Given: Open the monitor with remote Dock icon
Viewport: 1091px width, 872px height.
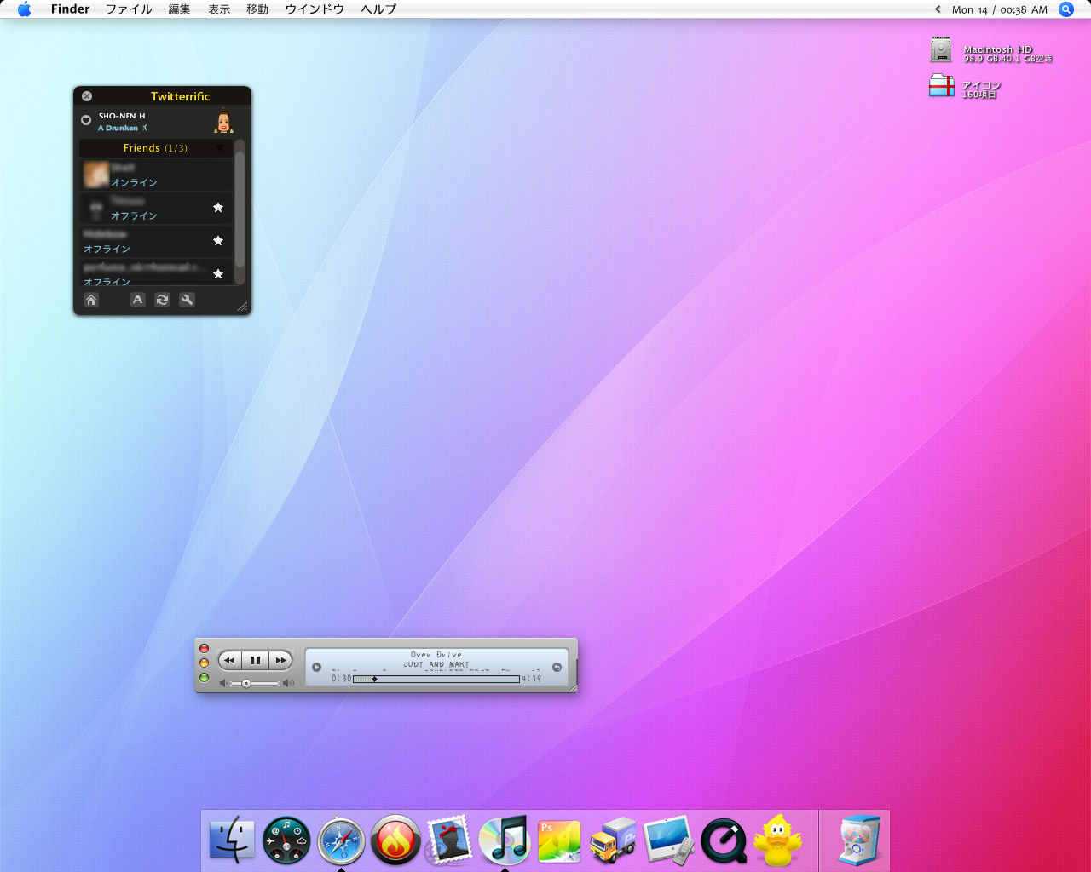Looking at the screenshot, I should tap(668, 840).
